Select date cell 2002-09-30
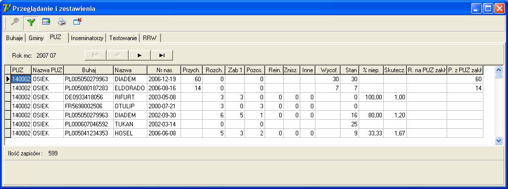 click(x=164, y=115)
